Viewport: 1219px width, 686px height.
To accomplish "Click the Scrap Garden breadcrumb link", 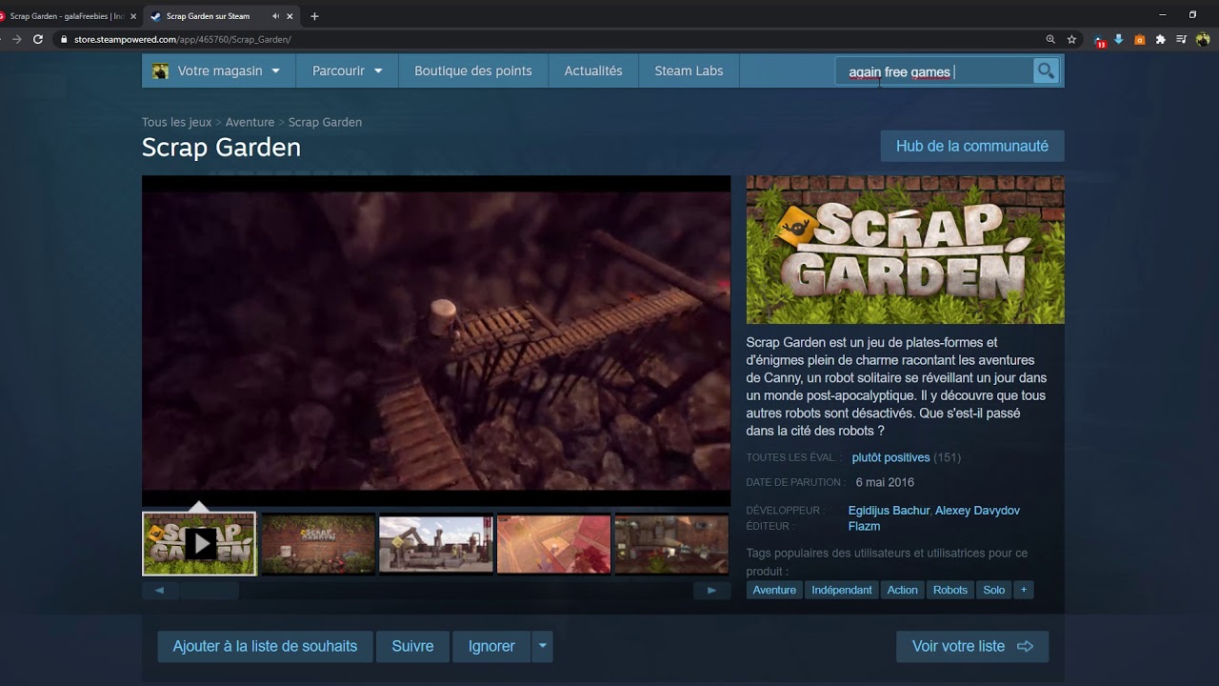I will click(325, 122).
